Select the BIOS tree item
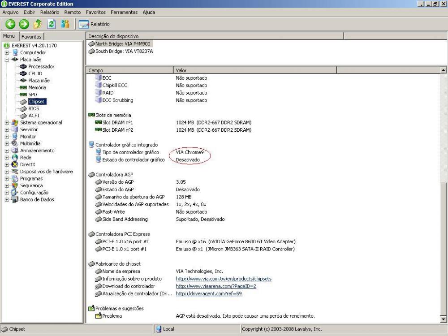The height and width of the screenshot is (336, 448). tap(34, 108)
